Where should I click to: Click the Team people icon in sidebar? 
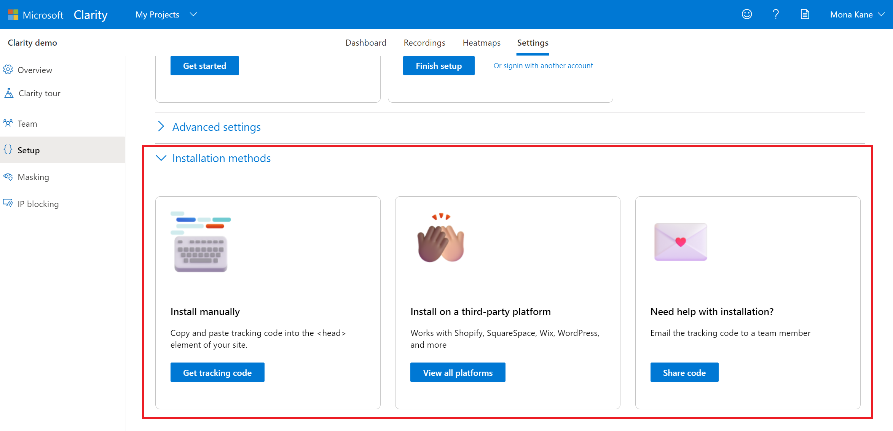point(8,123)
